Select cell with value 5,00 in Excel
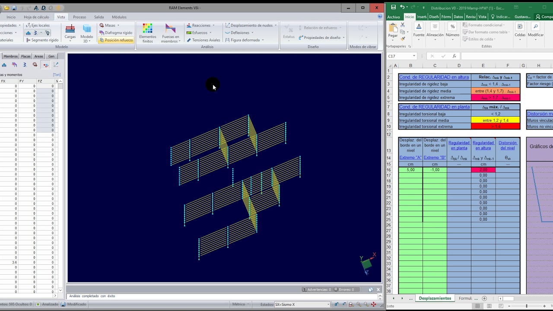The width and height of the screenshot is (553, 311). coord(410,170)
